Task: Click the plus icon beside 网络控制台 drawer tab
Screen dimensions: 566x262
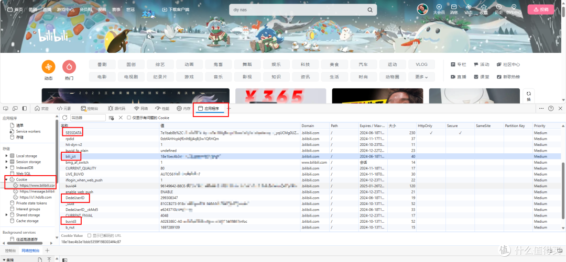Action: pos(47,250)
